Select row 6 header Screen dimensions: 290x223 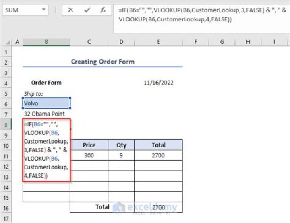click(x=6, y=103)
